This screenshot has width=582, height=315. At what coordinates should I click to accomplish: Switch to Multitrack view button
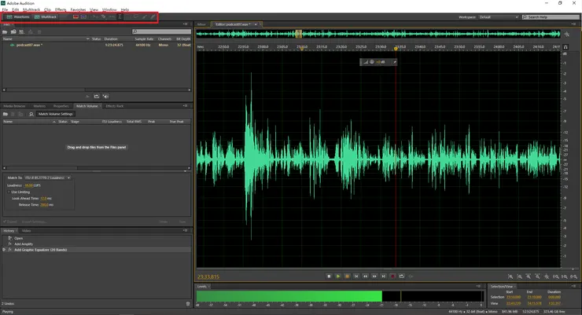46,16
